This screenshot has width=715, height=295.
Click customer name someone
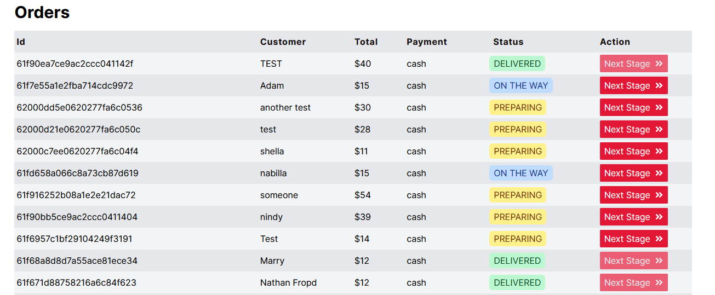tap(279, 195)
